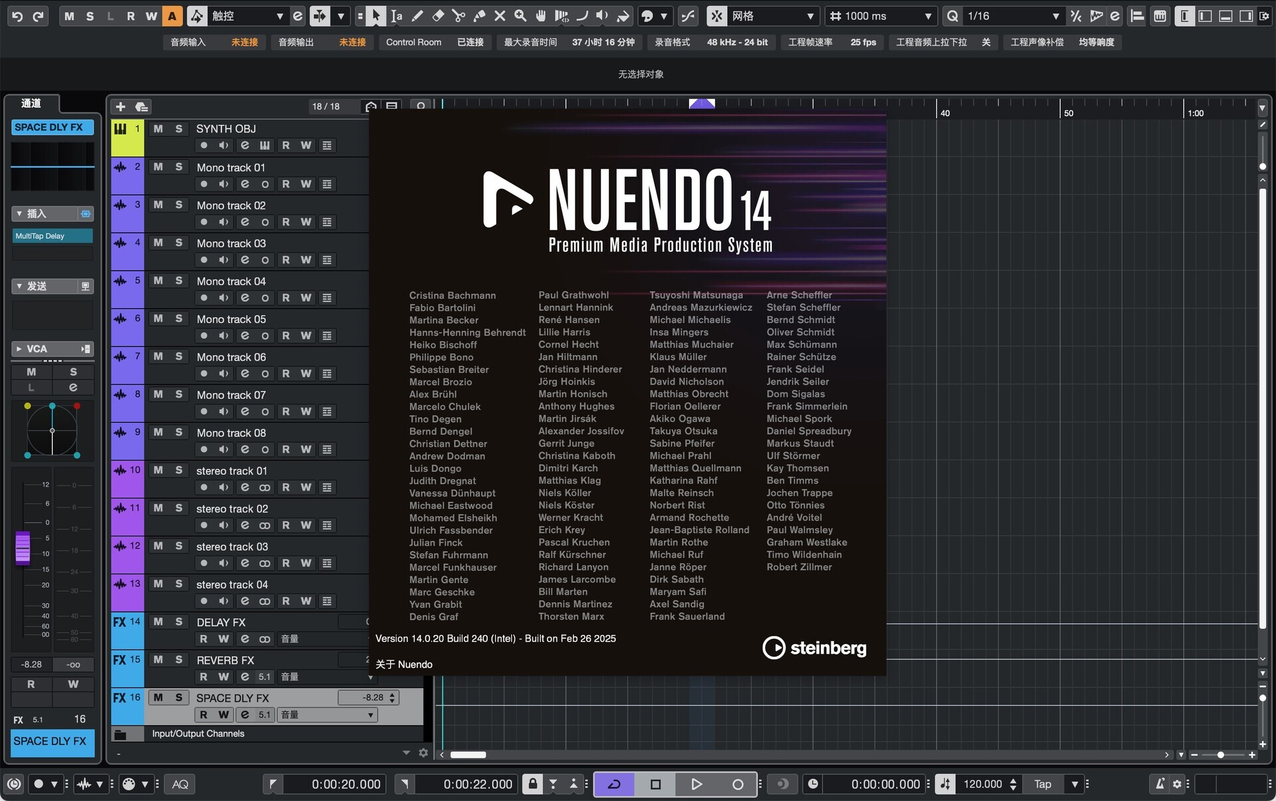Select the Glue tool

tap(479, 16)
